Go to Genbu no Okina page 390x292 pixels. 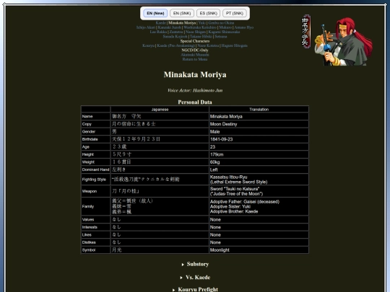point(221,23)
